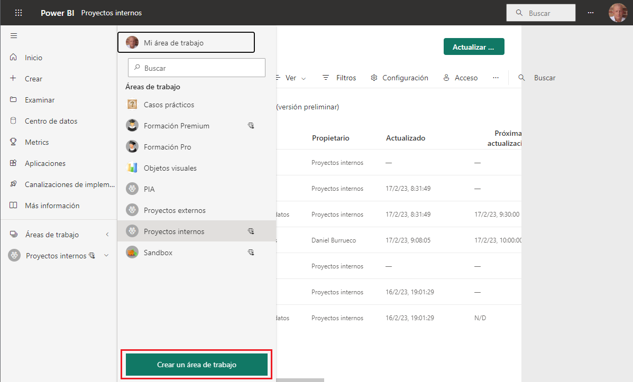Collapse the Áreas de trabajo flyout
This screenshot has width=633, height=382.
coord(107,235)
